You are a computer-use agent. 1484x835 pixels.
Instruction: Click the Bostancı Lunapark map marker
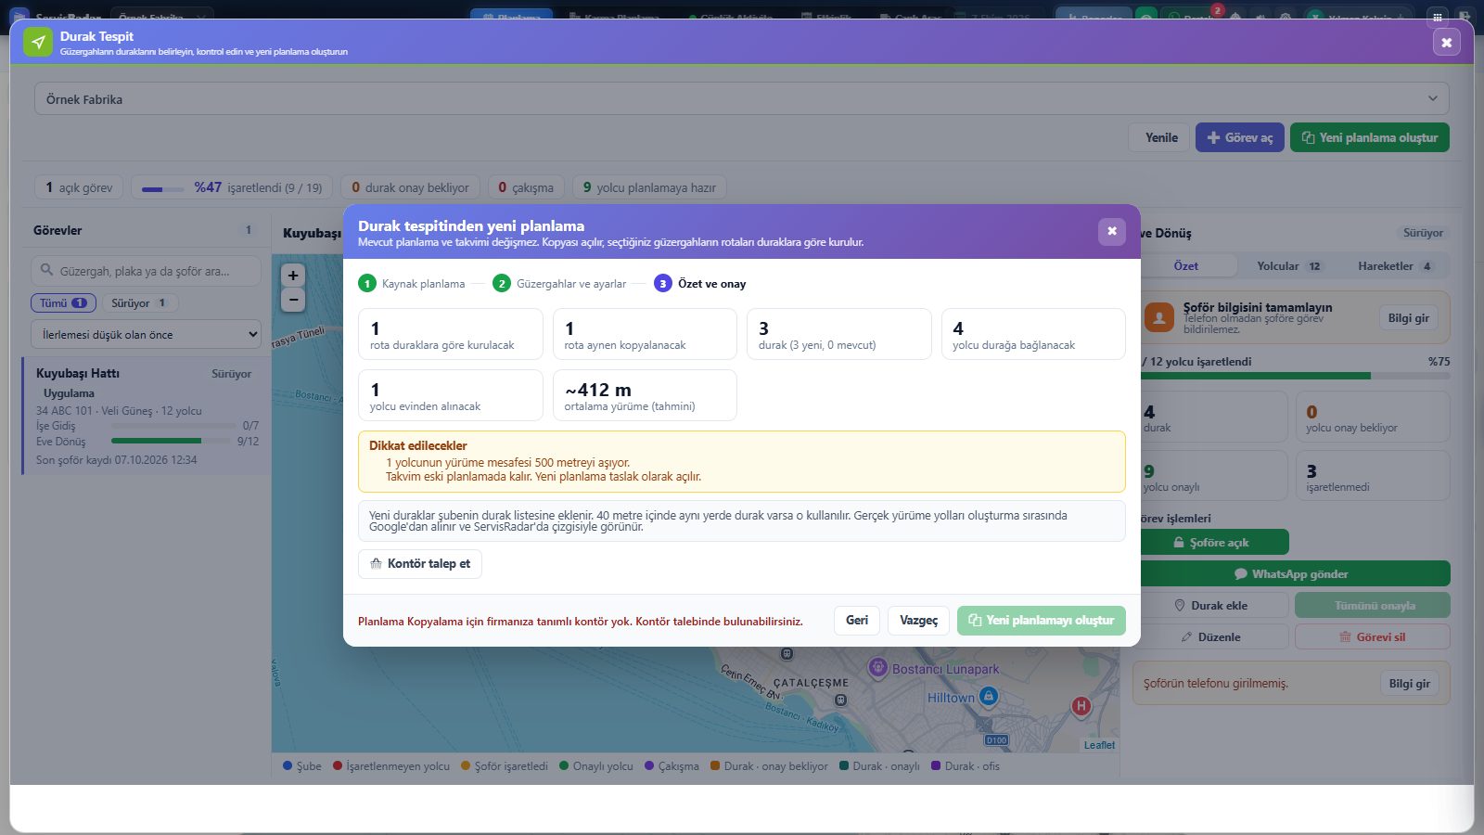(877, 667)
